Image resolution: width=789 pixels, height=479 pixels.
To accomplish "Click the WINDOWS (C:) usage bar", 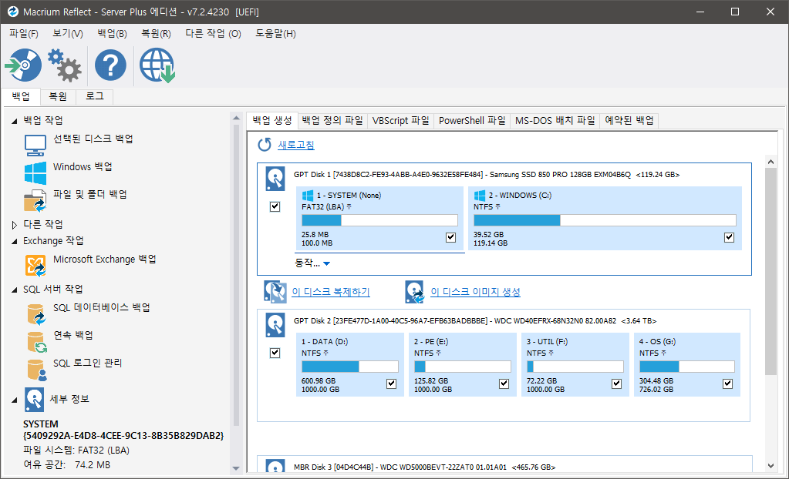I will tap(605, 220).
